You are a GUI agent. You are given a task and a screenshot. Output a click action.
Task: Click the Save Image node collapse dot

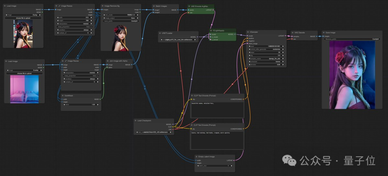pos(323,32)
